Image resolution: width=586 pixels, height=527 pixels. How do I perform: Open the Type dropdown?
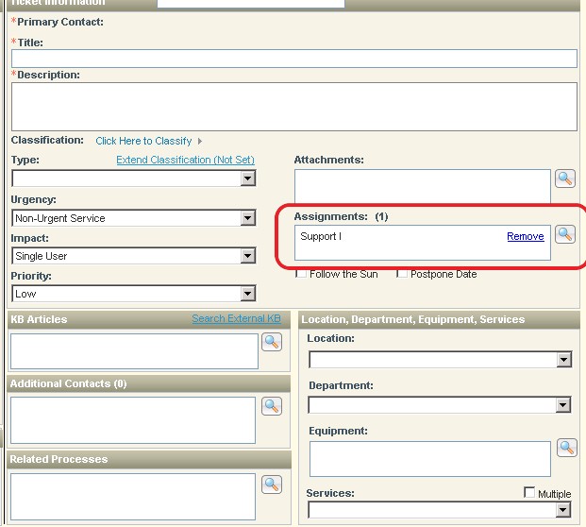(134, 178)
